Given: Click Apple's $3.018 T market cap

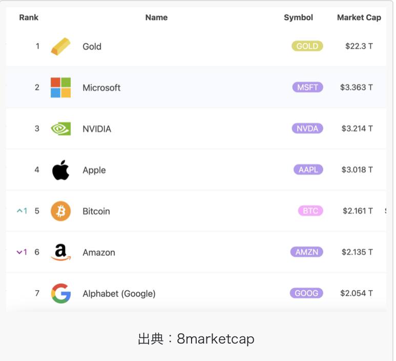Looking at the screenshot, I should click(357, 170).
